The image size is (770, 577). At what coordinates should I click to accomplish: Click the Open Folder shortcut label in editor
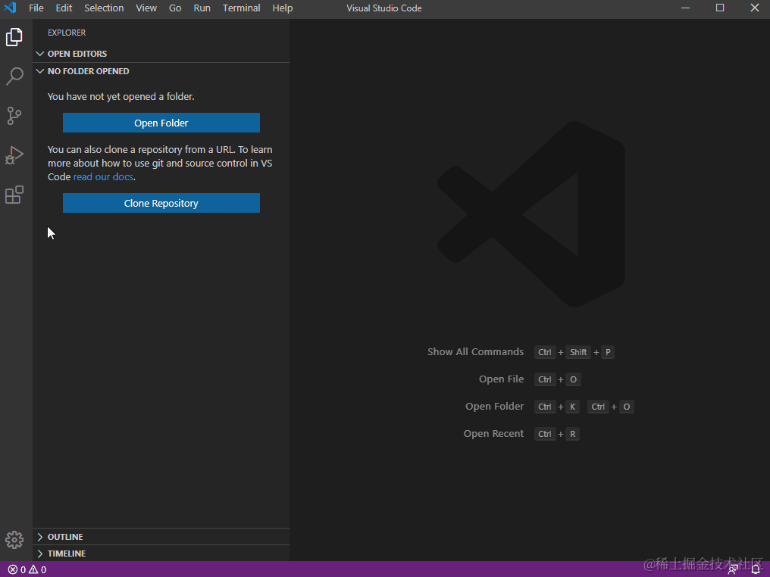(494, 407)
